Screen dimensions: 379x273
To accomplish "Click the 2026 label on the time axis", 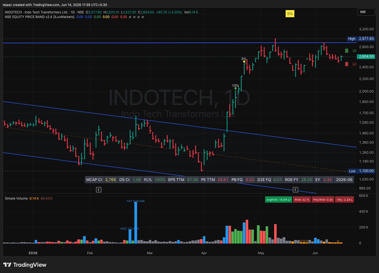I will click(x=33, y=253).
